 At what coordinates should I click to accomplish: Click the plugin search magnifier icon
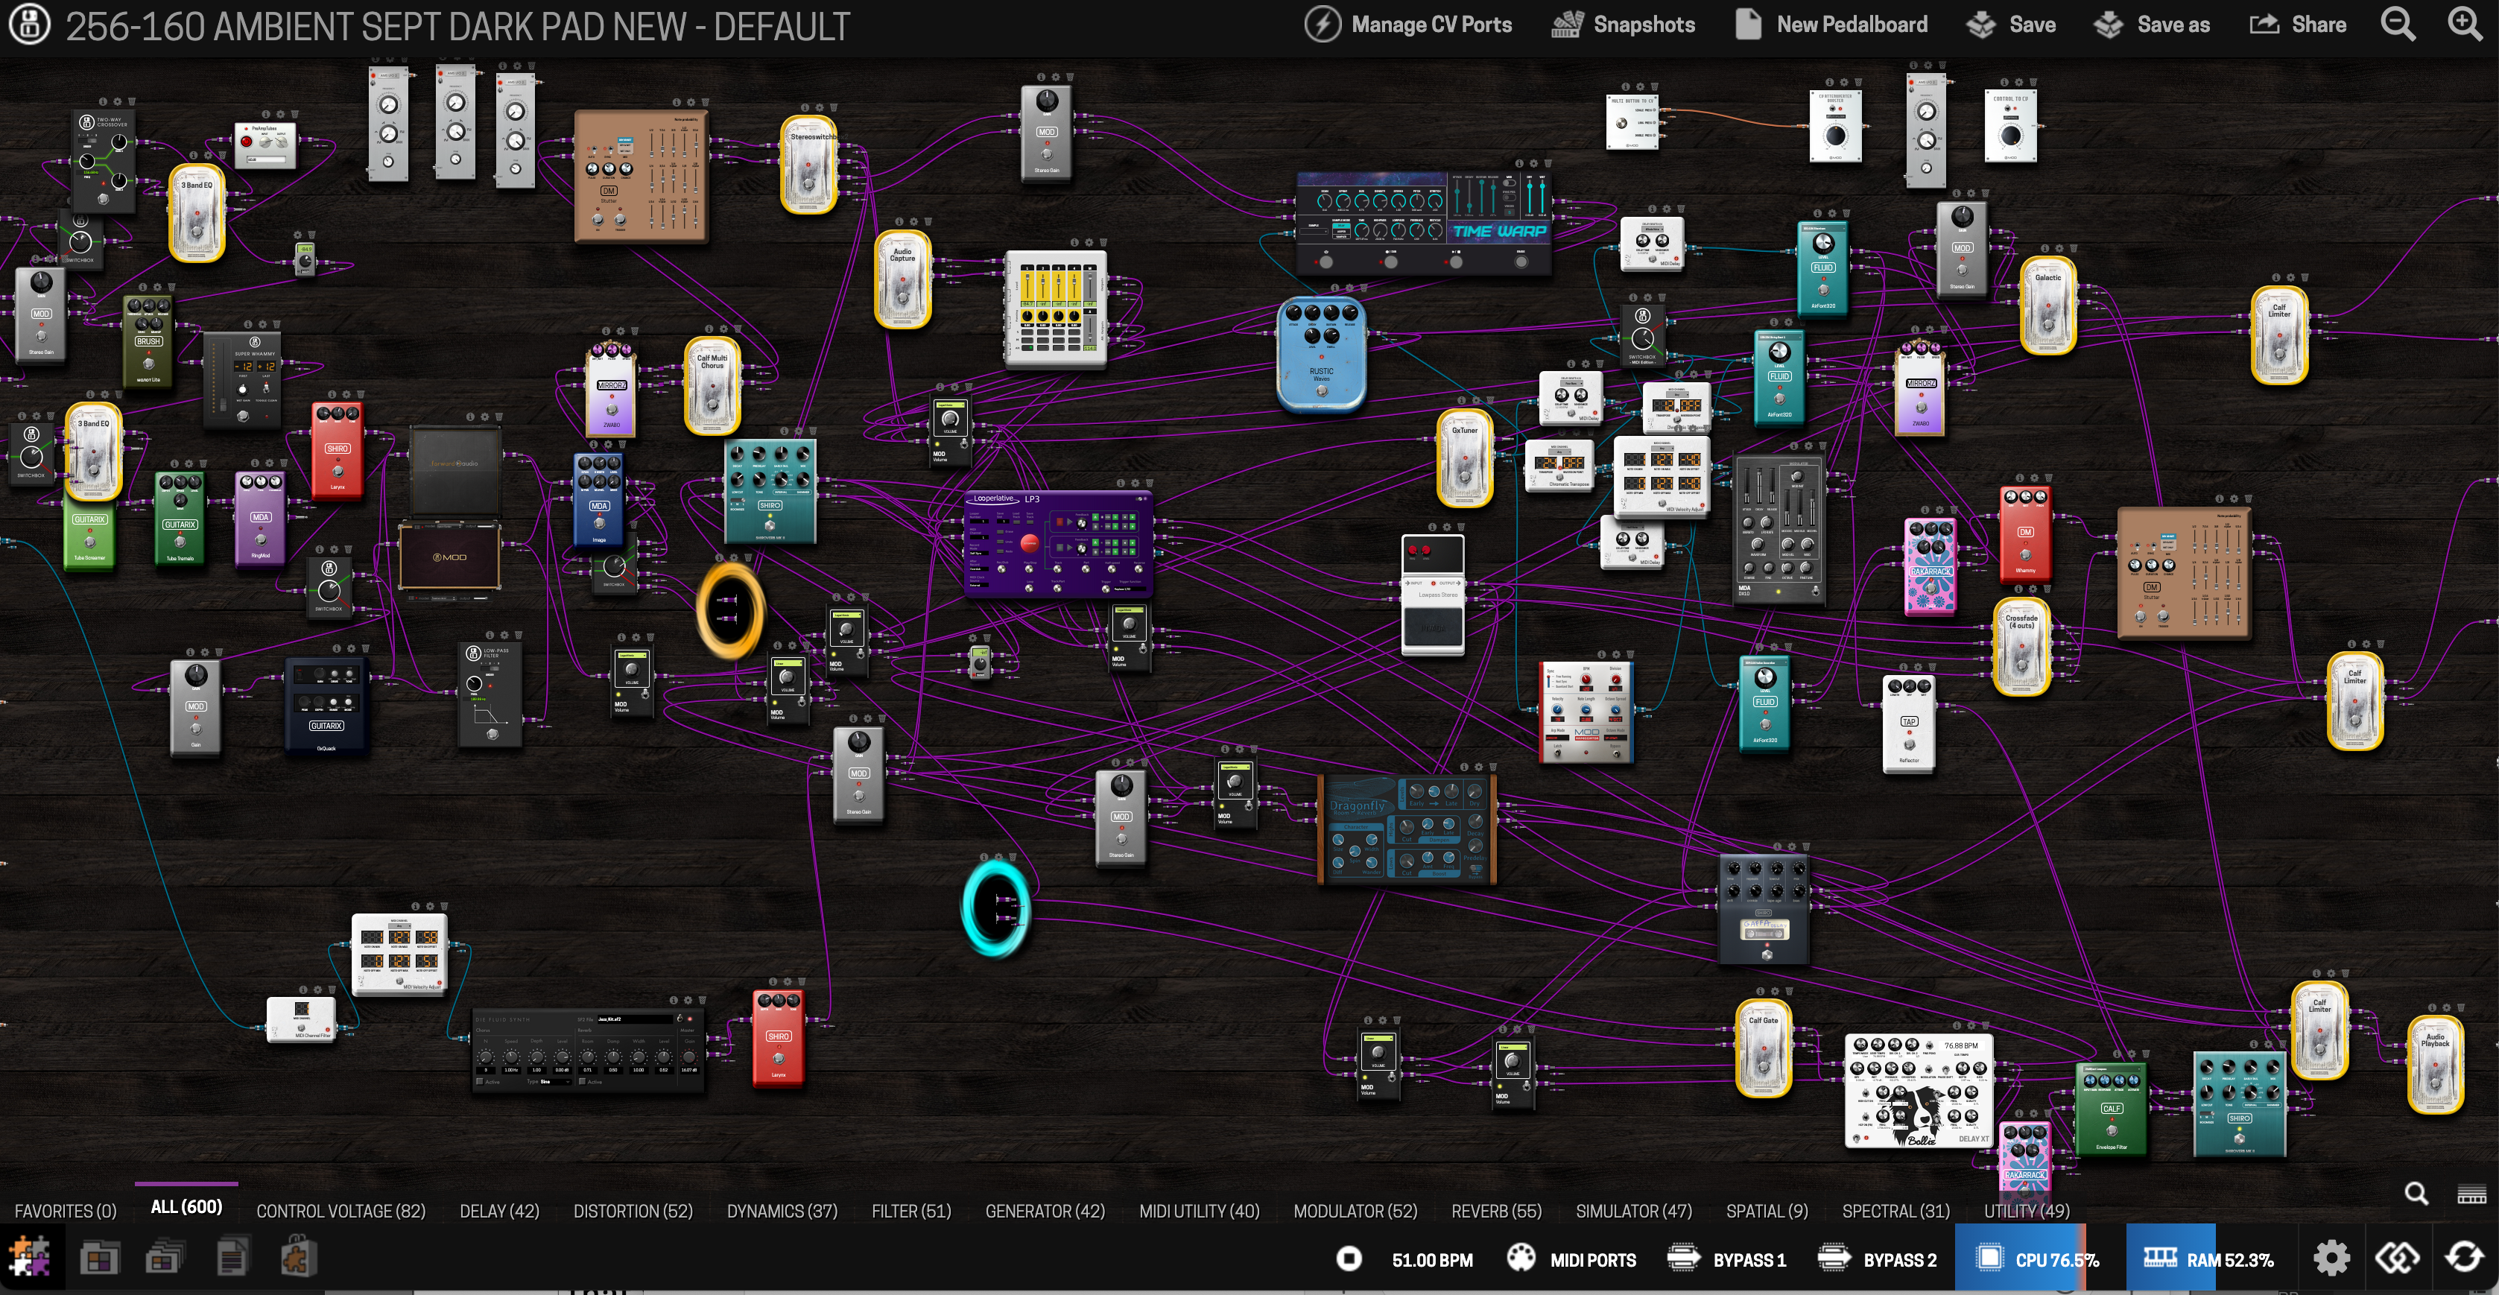pos(2416,1194)
